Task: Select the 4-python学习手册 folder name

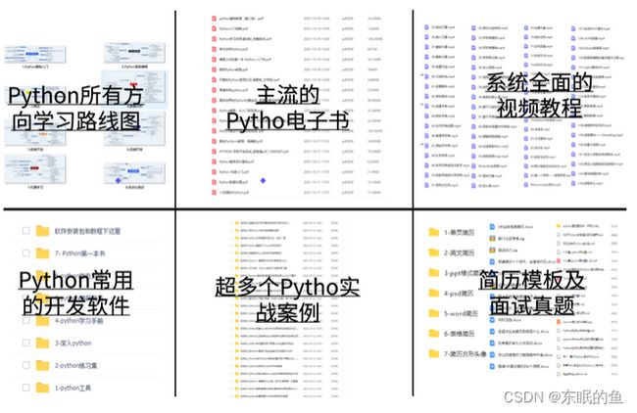Action: pyautogui.click(x=78, y=321)
